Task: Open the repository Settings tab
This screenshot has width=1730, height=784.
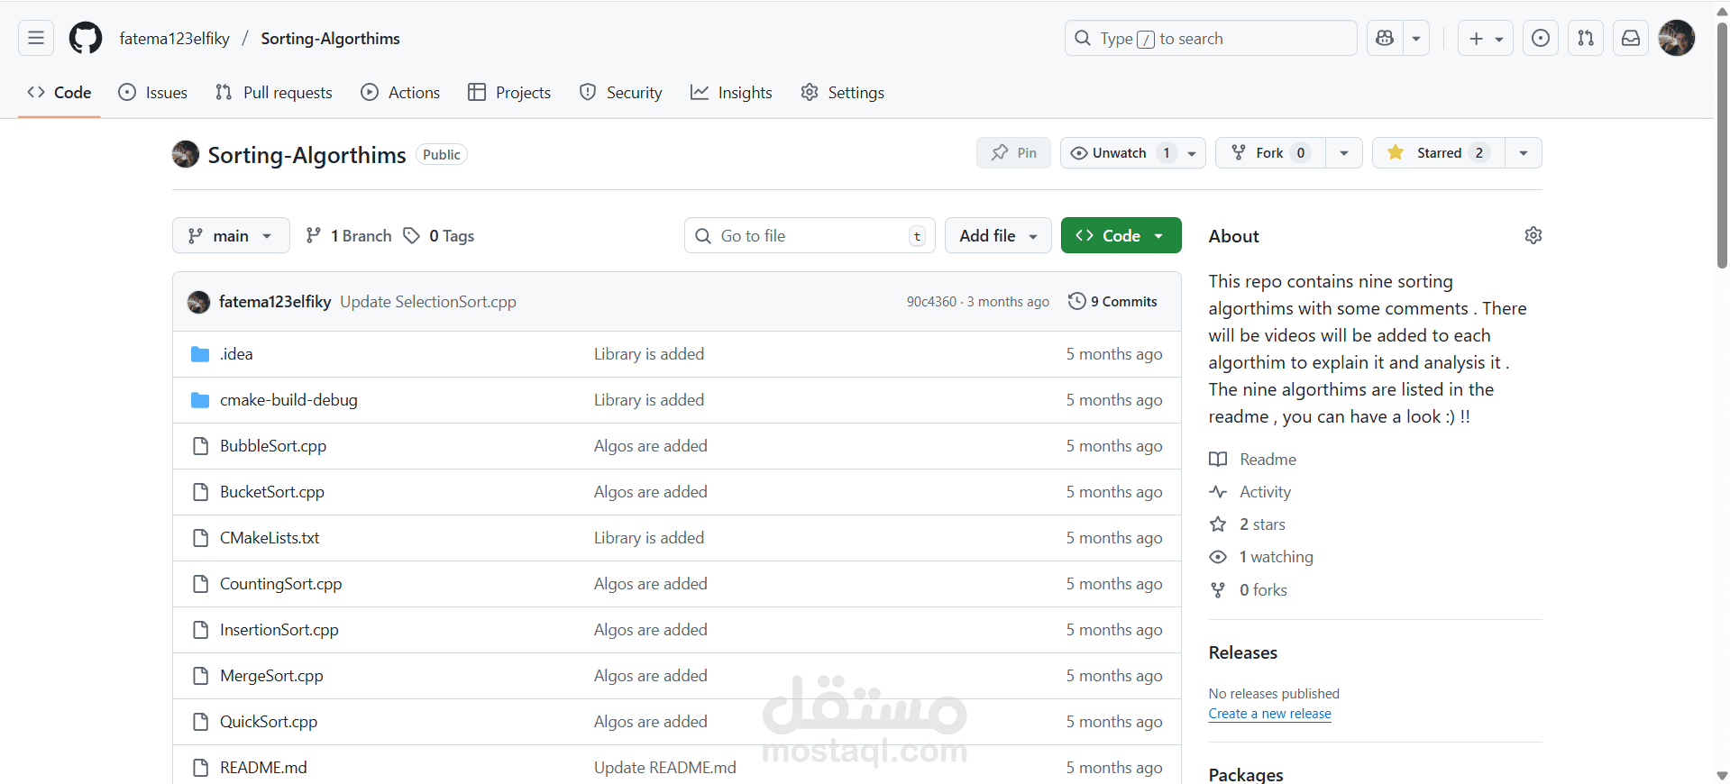Action: click(842, 93)
